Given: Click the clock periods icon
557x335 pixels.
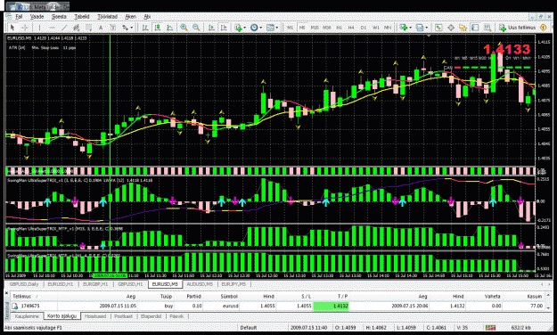Looking at the screenshot, I should pyautogui.click(x=254, y=28).
